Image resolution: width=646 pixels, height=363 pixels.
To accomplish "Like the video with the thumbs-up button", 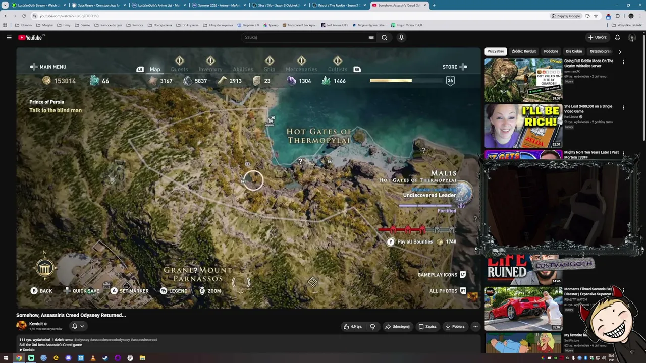I will point(353,326).
